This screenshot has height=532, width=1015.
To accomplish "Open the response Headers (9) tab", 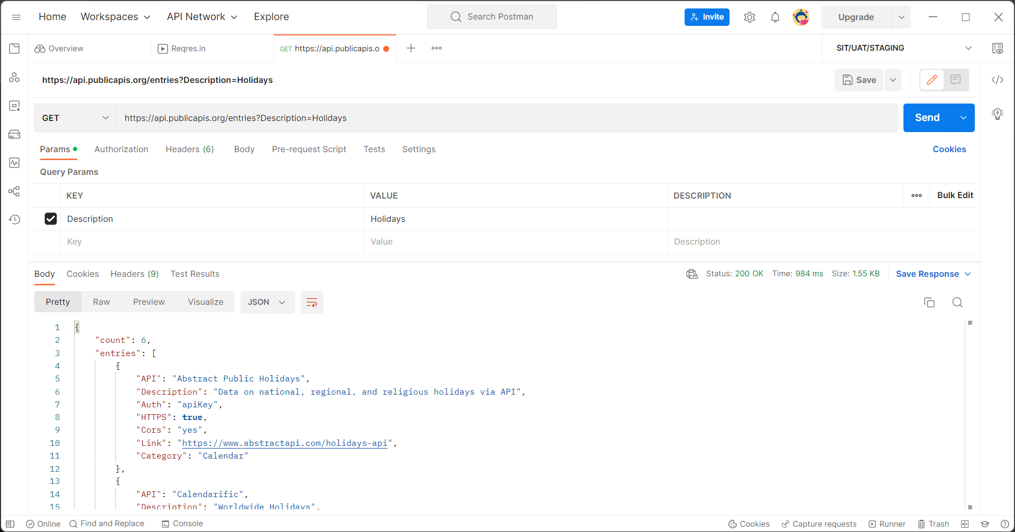I will tap(134, 274).
